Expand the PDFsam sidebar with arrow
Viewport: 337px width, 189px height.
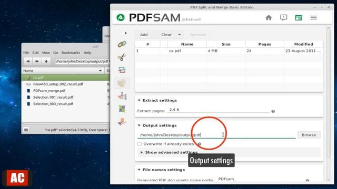click(x=126, y=33)
